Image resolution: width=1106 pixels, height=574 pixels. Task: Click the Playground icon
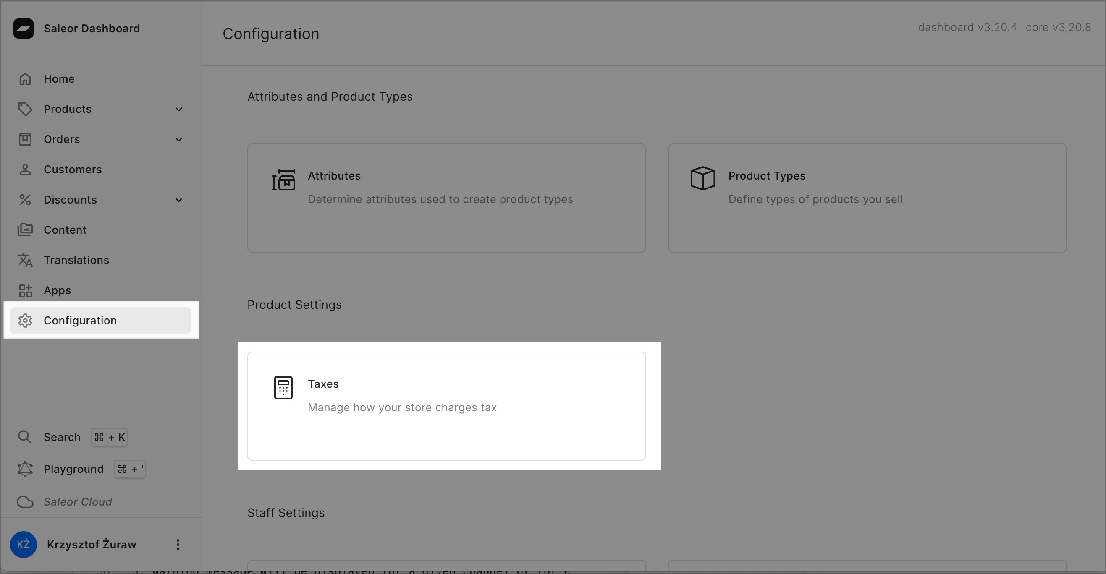(x=25, y=469)
